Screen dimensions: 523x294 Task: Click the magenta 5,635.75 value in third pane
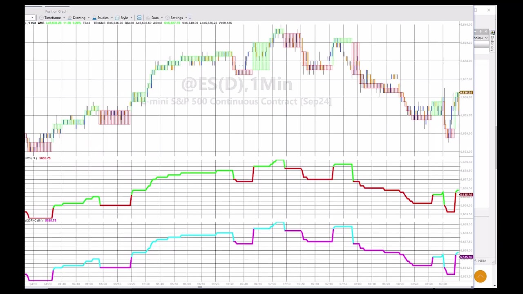[x=50, y=220]
